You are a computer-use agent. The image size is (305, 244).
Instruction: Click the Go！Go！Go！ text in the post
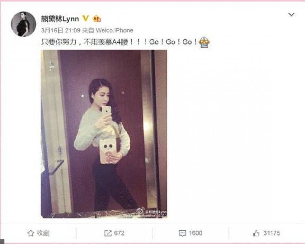[x=174, y=42]
